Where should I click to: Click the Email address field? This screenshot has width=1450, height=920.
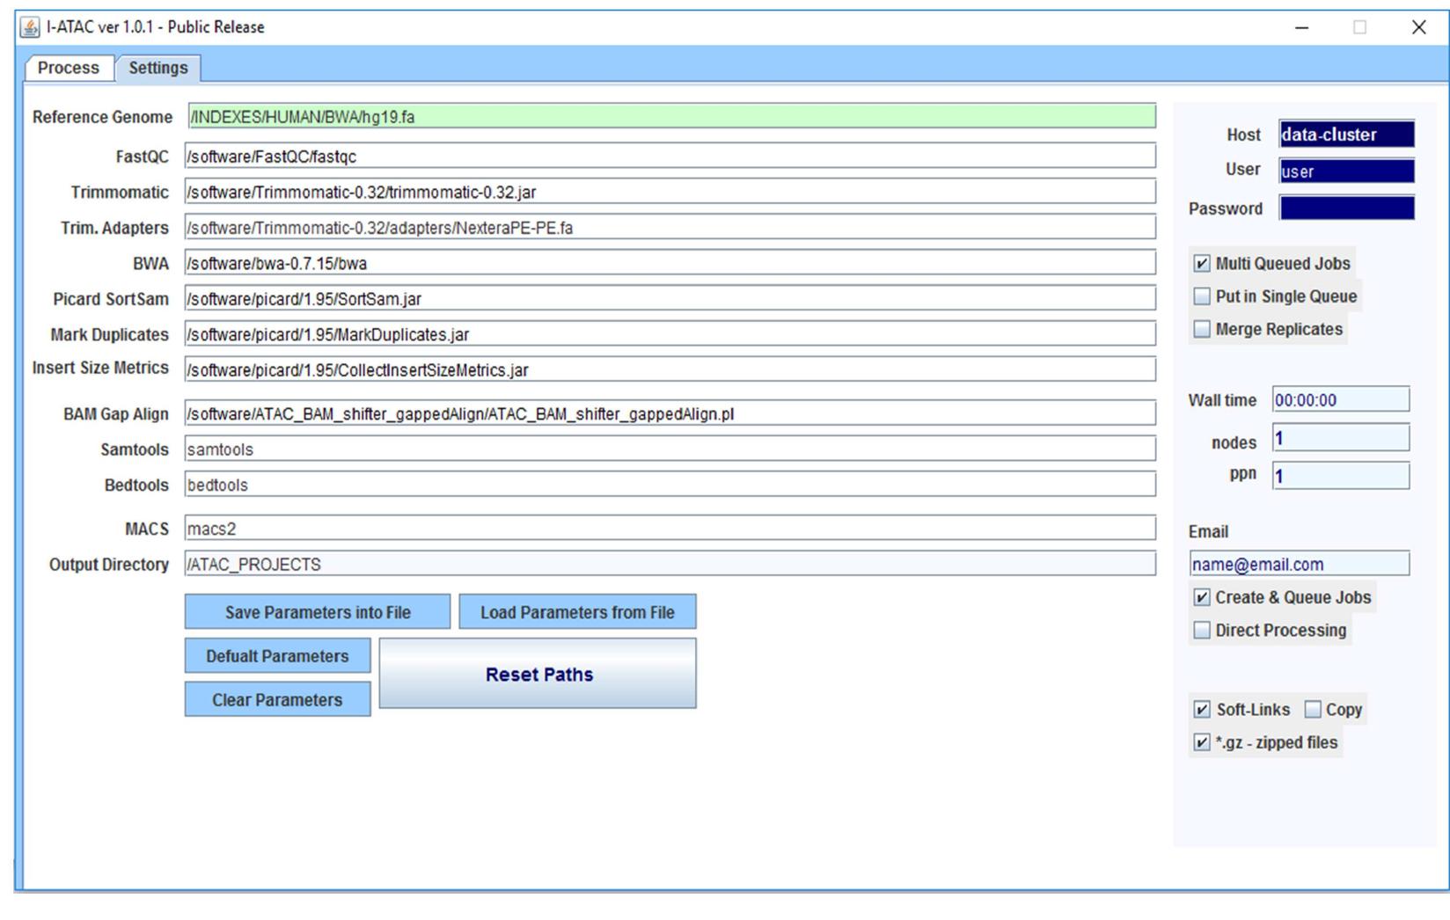(1300, 564)
